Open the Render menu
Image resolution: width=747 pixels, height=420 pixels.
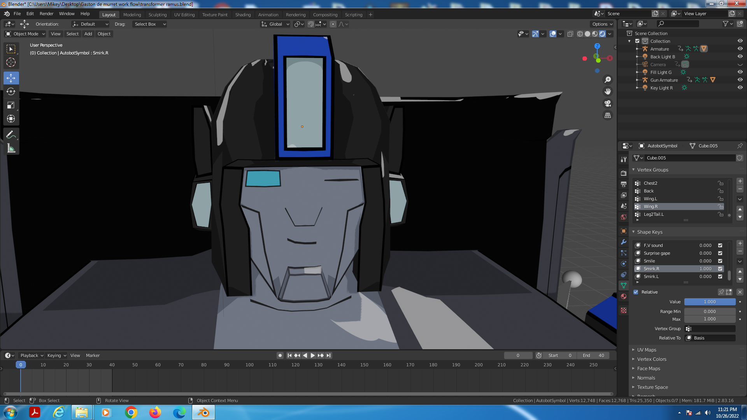coord(46,14)
